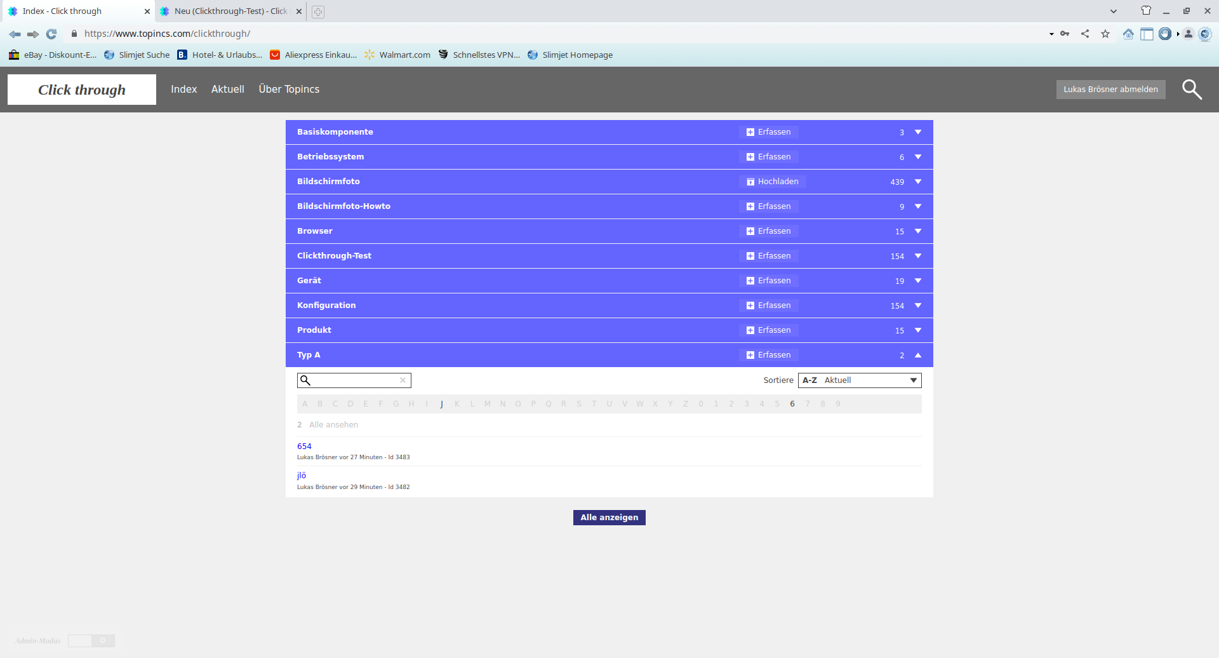1219x658 pixels.
Task: Click Lukas Brösner abmelden button
Action: point(1110,90)
